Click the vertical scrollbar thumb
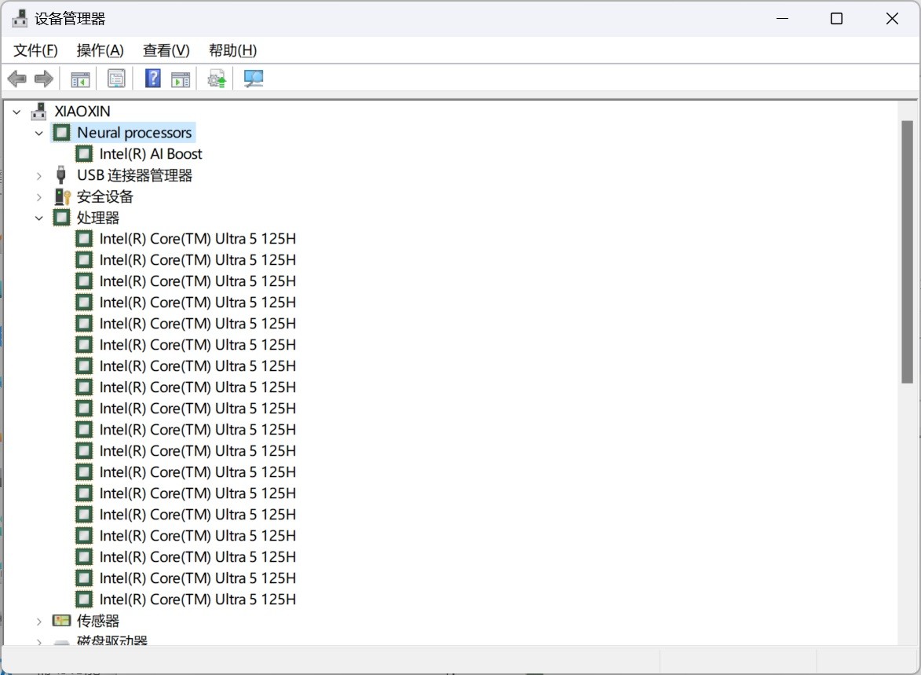The image size is (921, 675). 907,251
